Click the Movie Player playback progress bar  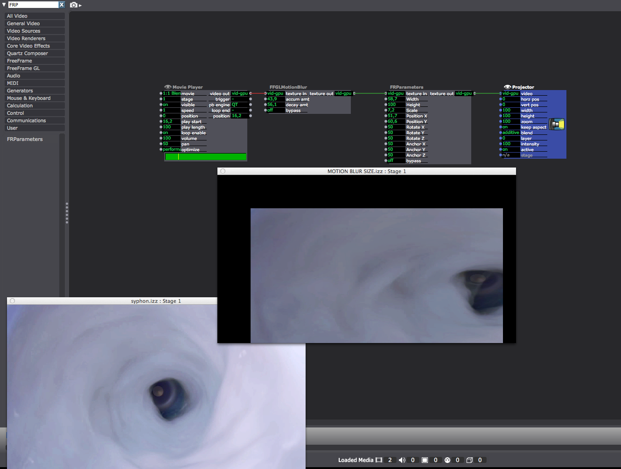(x=205, y=157)
